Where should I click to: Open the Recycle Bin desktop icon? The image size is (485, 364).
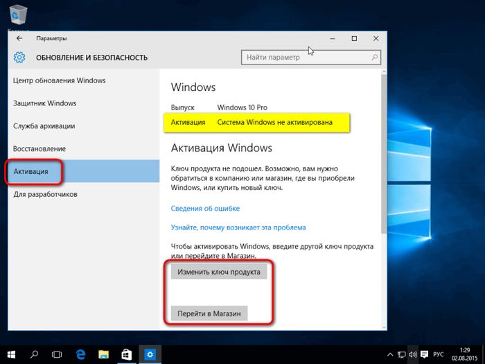coord(18,15)
